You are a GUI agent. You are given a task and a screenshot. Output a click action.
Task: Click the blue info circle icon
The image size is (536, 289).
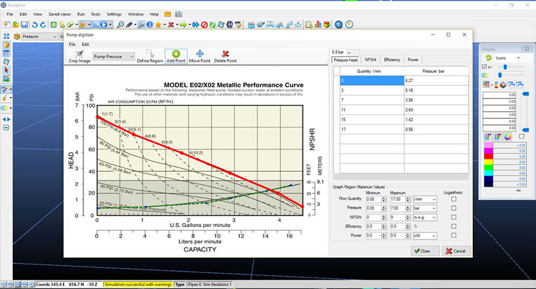150,25
